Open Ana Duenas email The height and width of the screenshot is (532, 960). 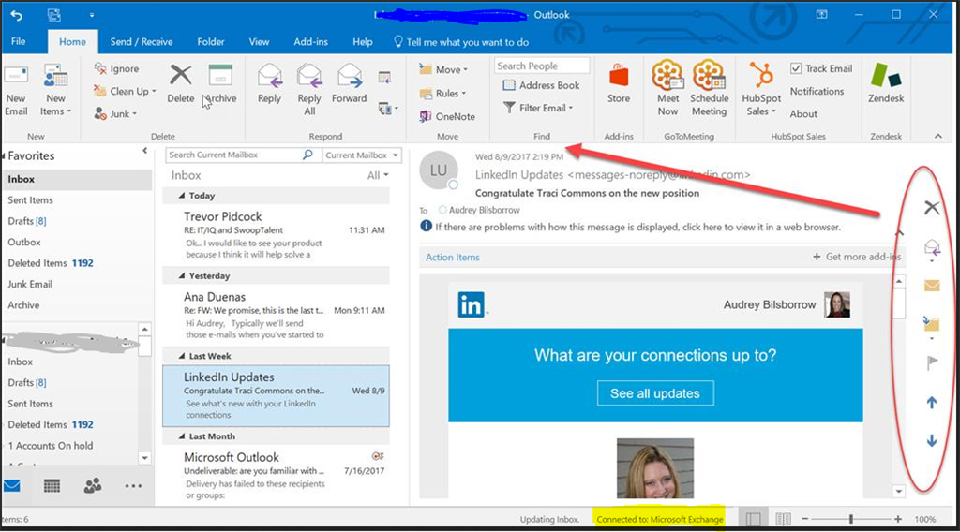click(277, 316)
